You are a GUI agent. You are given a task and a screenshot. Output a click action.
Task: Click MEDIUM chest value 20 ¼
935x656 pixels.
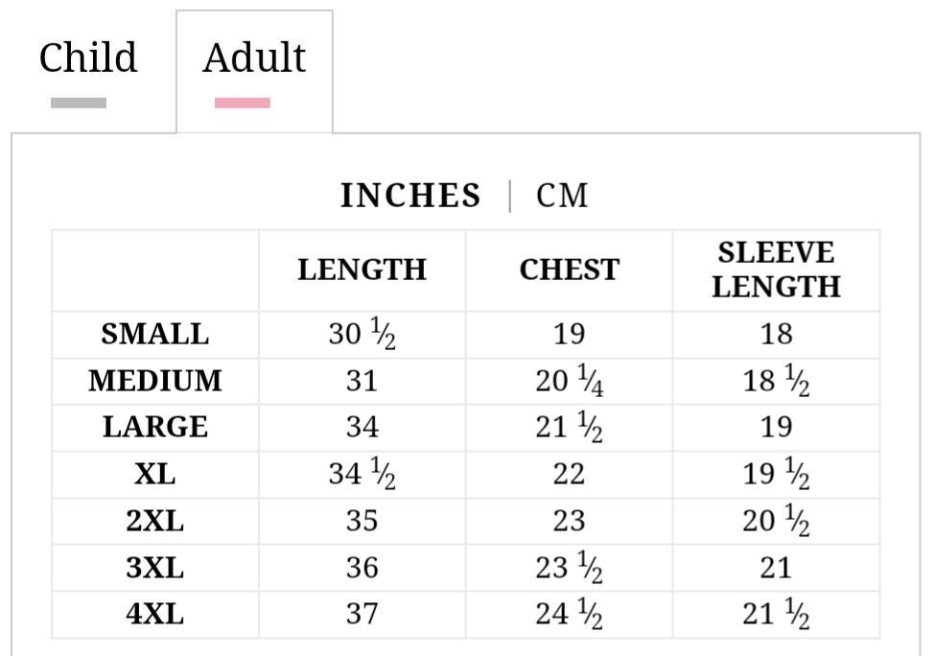point(570,381)
